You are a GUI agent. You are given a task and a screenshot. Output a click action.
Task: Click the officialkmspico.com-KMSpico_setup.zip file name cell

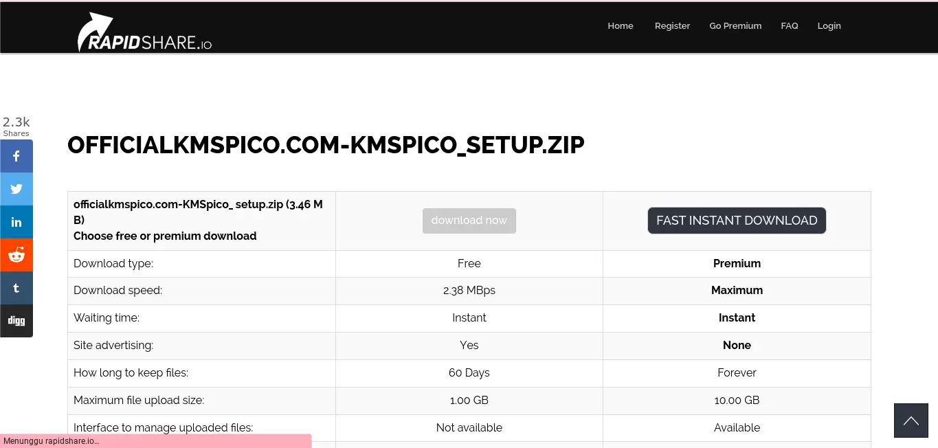tap(201, 221)
